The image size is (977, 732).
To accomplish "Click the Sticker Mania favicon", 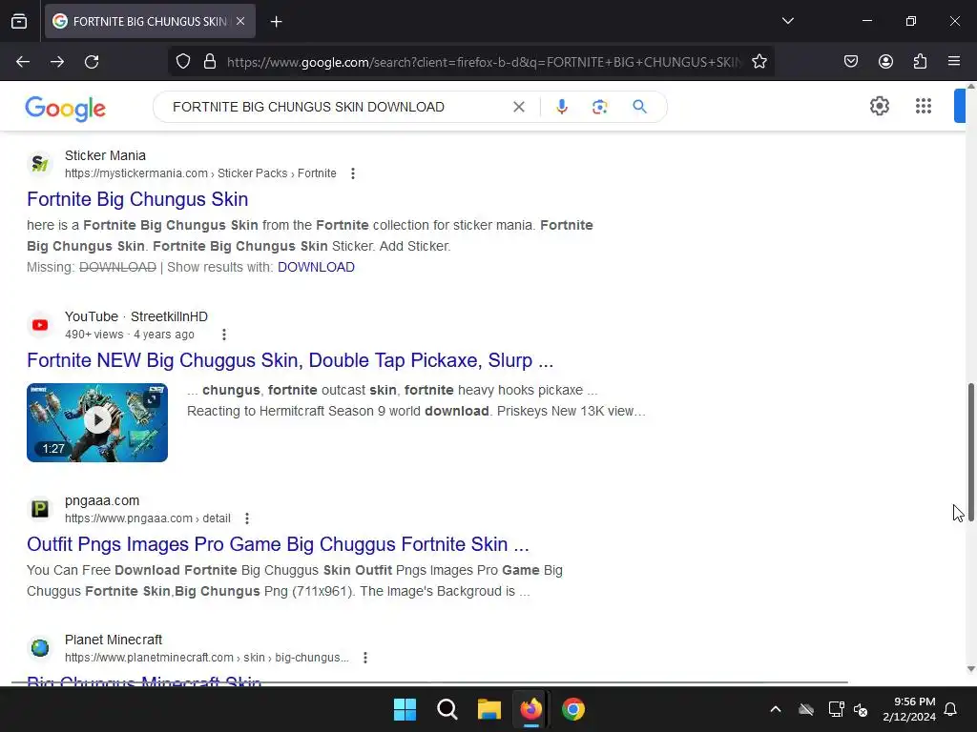I will [x=40, y=164].
